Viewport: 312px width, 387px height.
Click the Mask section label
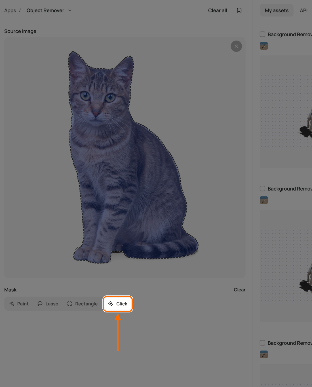tap(10, 290)
